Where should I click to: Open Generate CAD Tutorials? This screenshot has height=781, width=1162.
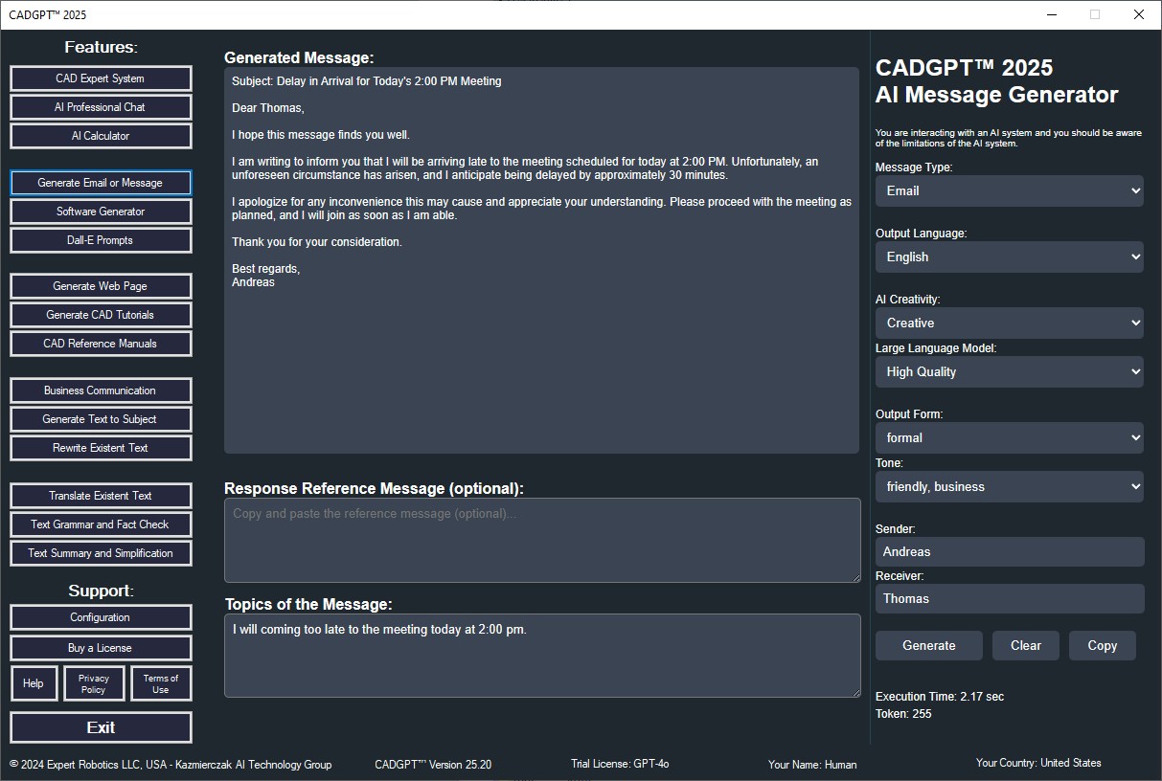tap(101, 315)
